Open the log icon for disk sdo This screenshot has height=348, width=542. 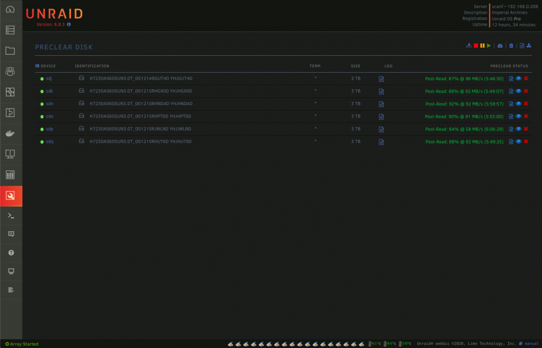[381, 117]
